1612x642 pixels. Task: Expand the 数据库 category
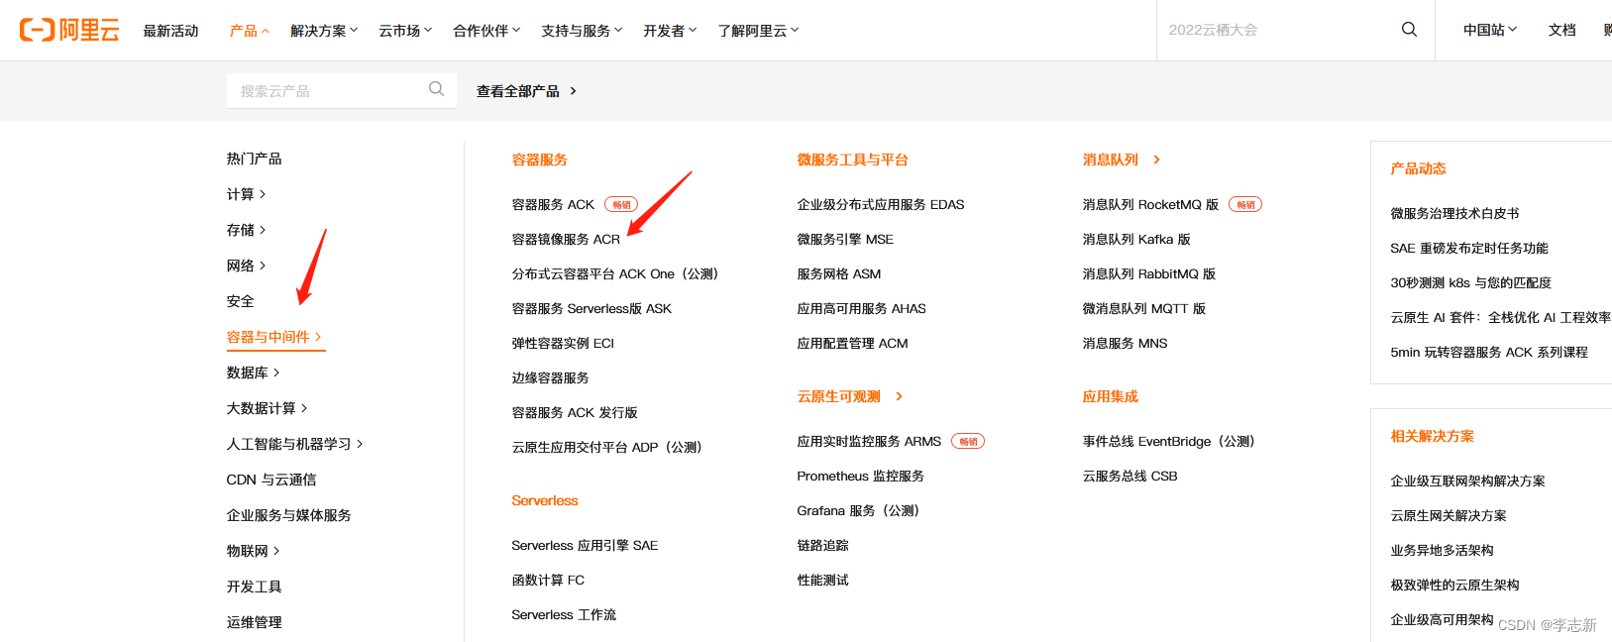coord(253,373)
